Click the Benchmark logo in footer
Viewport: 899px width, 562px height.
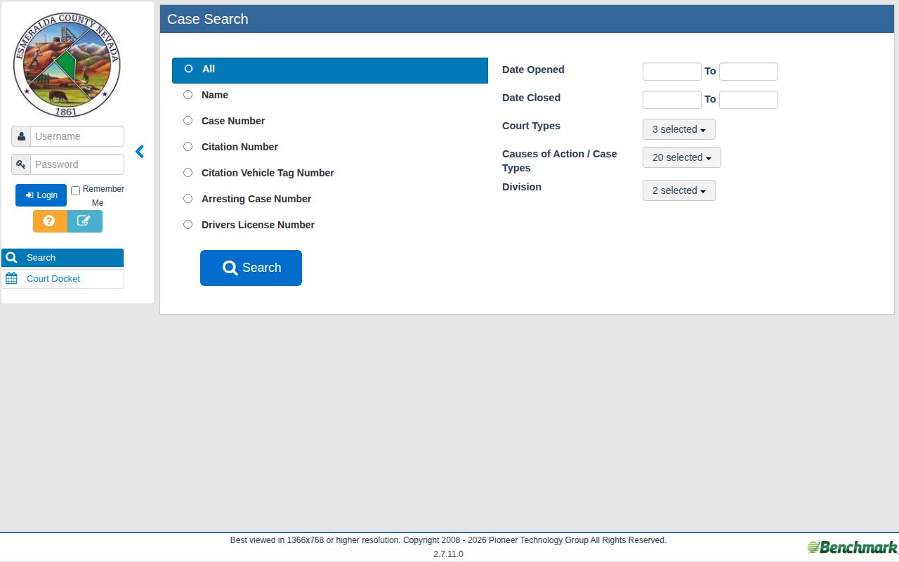coord(853,547)
